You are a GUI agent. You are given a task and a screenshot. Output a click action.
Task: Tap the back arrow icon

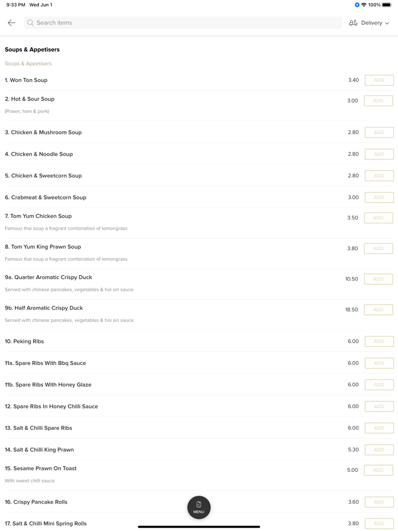(11, 23)
